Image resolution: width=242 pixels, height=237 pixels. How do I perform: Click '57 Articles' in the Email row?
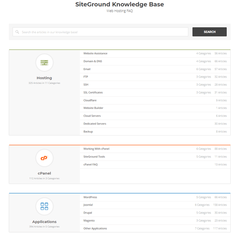(x=221, y=69)
